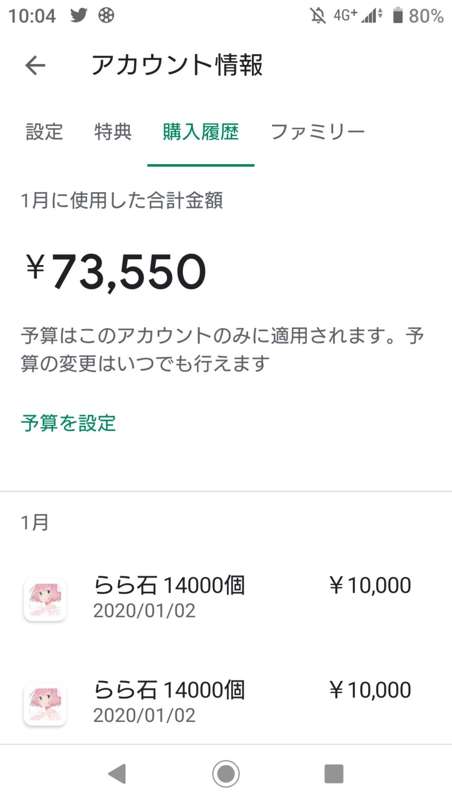Tap the film reel notification icon
The width and height of the screenshot is (452, 804).
point(106,15)
